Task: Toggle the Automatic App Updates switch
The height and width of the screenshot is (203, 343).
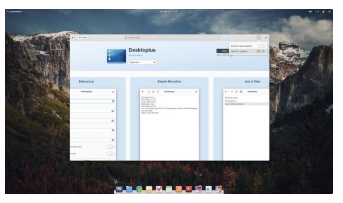Action: click(x=261, y=46)
